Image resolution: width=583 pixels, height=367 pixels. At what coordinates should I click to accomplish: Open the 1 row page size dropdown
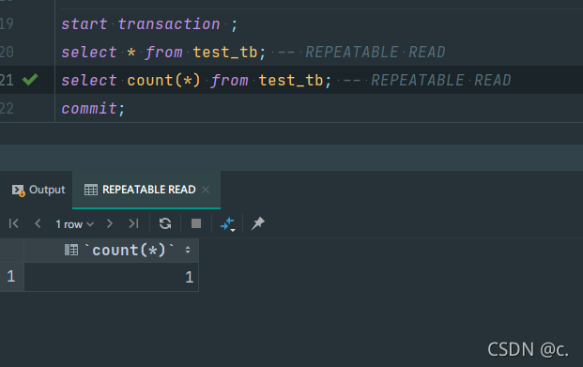pyautogui.click(x=74, y=224)
